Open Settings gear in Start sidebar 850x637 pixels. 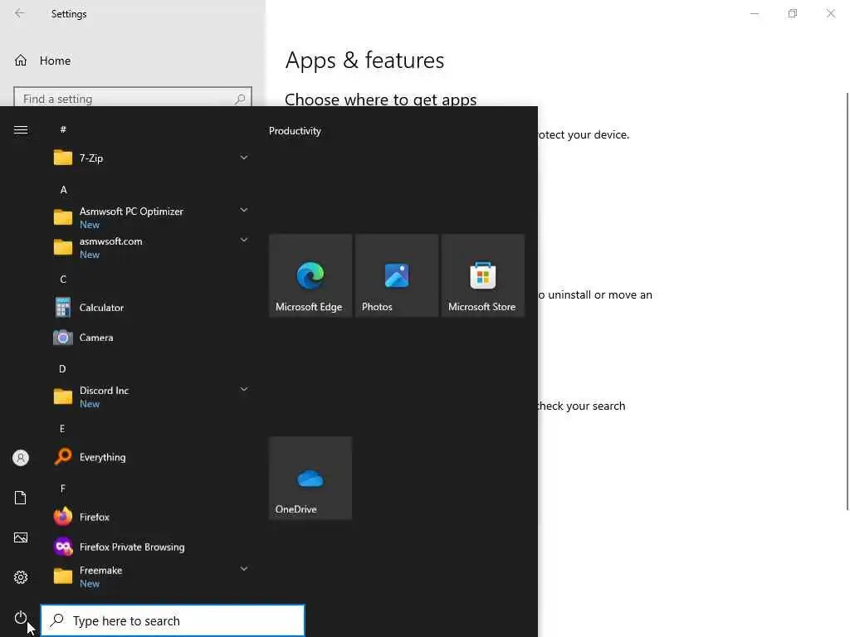point(21,577)
